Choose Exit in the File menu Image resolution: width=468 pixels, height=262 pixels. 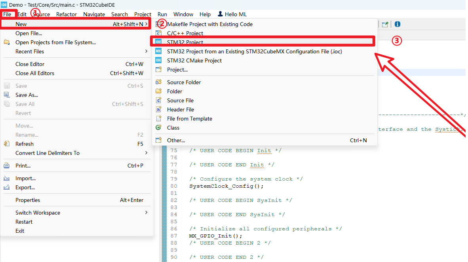[76, 231]
